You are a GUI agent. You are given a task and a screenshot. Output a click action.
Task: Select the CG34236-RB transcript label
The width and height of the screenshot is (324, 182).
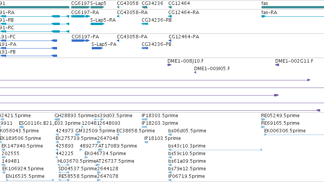156,20
